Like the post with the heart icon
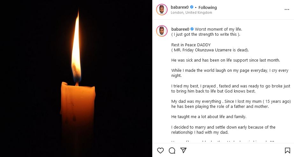Screen dimensions: 294x157 pyautogui.click(x=161, y=150)
